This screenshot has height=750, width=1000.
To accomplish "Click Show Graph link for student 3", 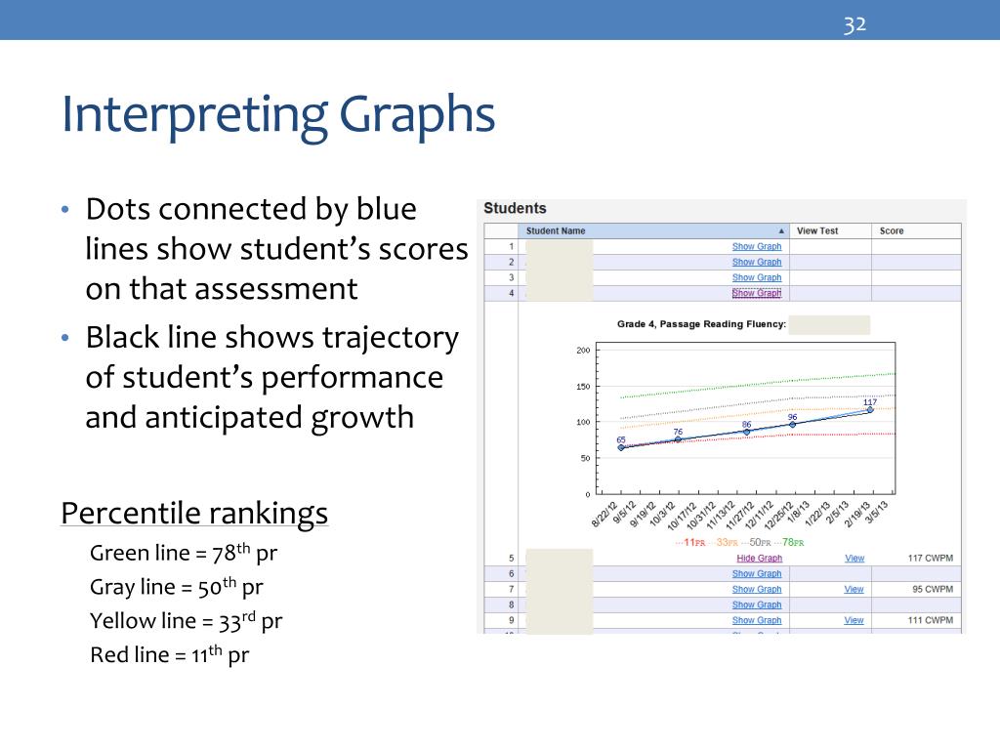I will pyautogui.click(x=757, y=277).
